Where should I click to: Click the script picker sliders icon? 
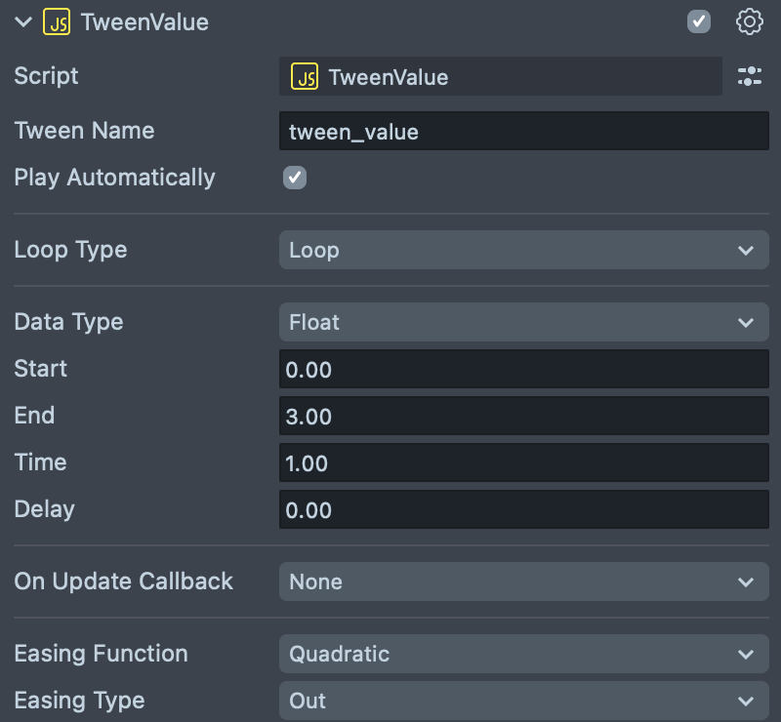point(749,76)
